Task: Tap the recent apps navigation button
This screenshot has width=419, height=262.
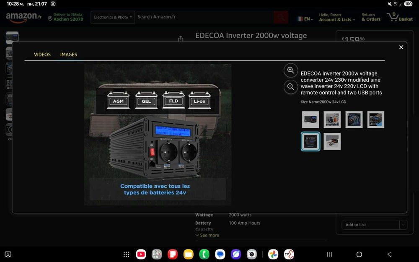Action: tap(329, 254)
